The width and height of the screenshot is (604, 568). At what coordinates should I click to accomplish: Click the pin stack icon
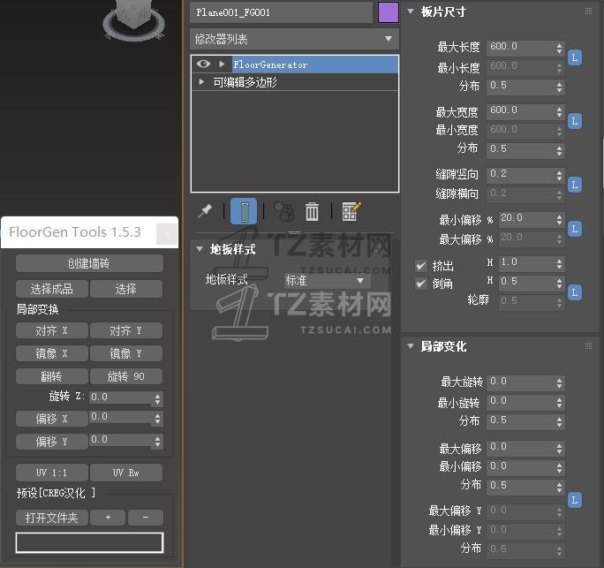coord(205,211)
